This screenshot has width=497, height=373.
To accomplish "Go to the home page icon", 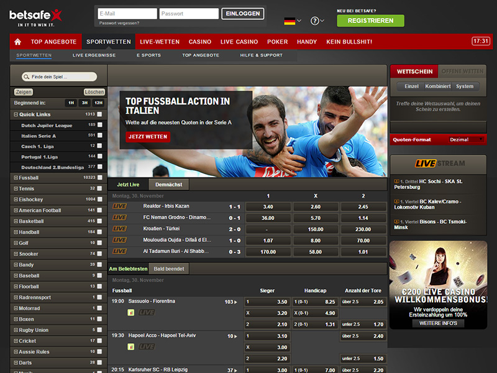I will [x=18, y=42].
